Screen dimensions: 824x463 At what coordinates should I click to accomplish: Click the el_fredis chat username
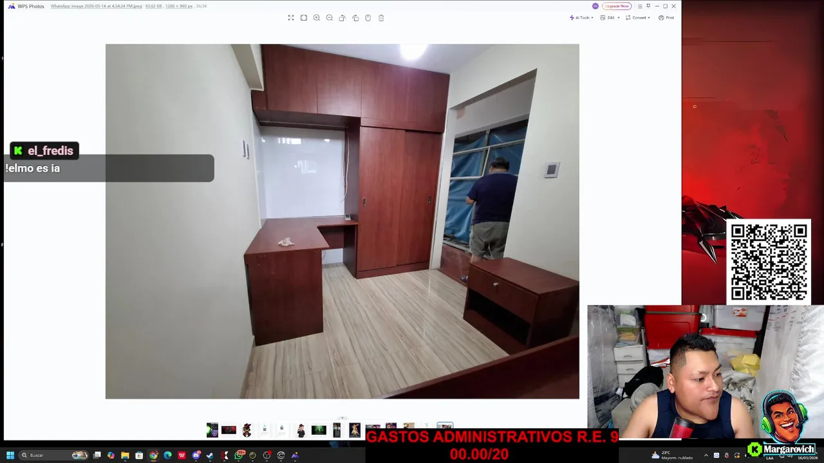click(50, 150)
